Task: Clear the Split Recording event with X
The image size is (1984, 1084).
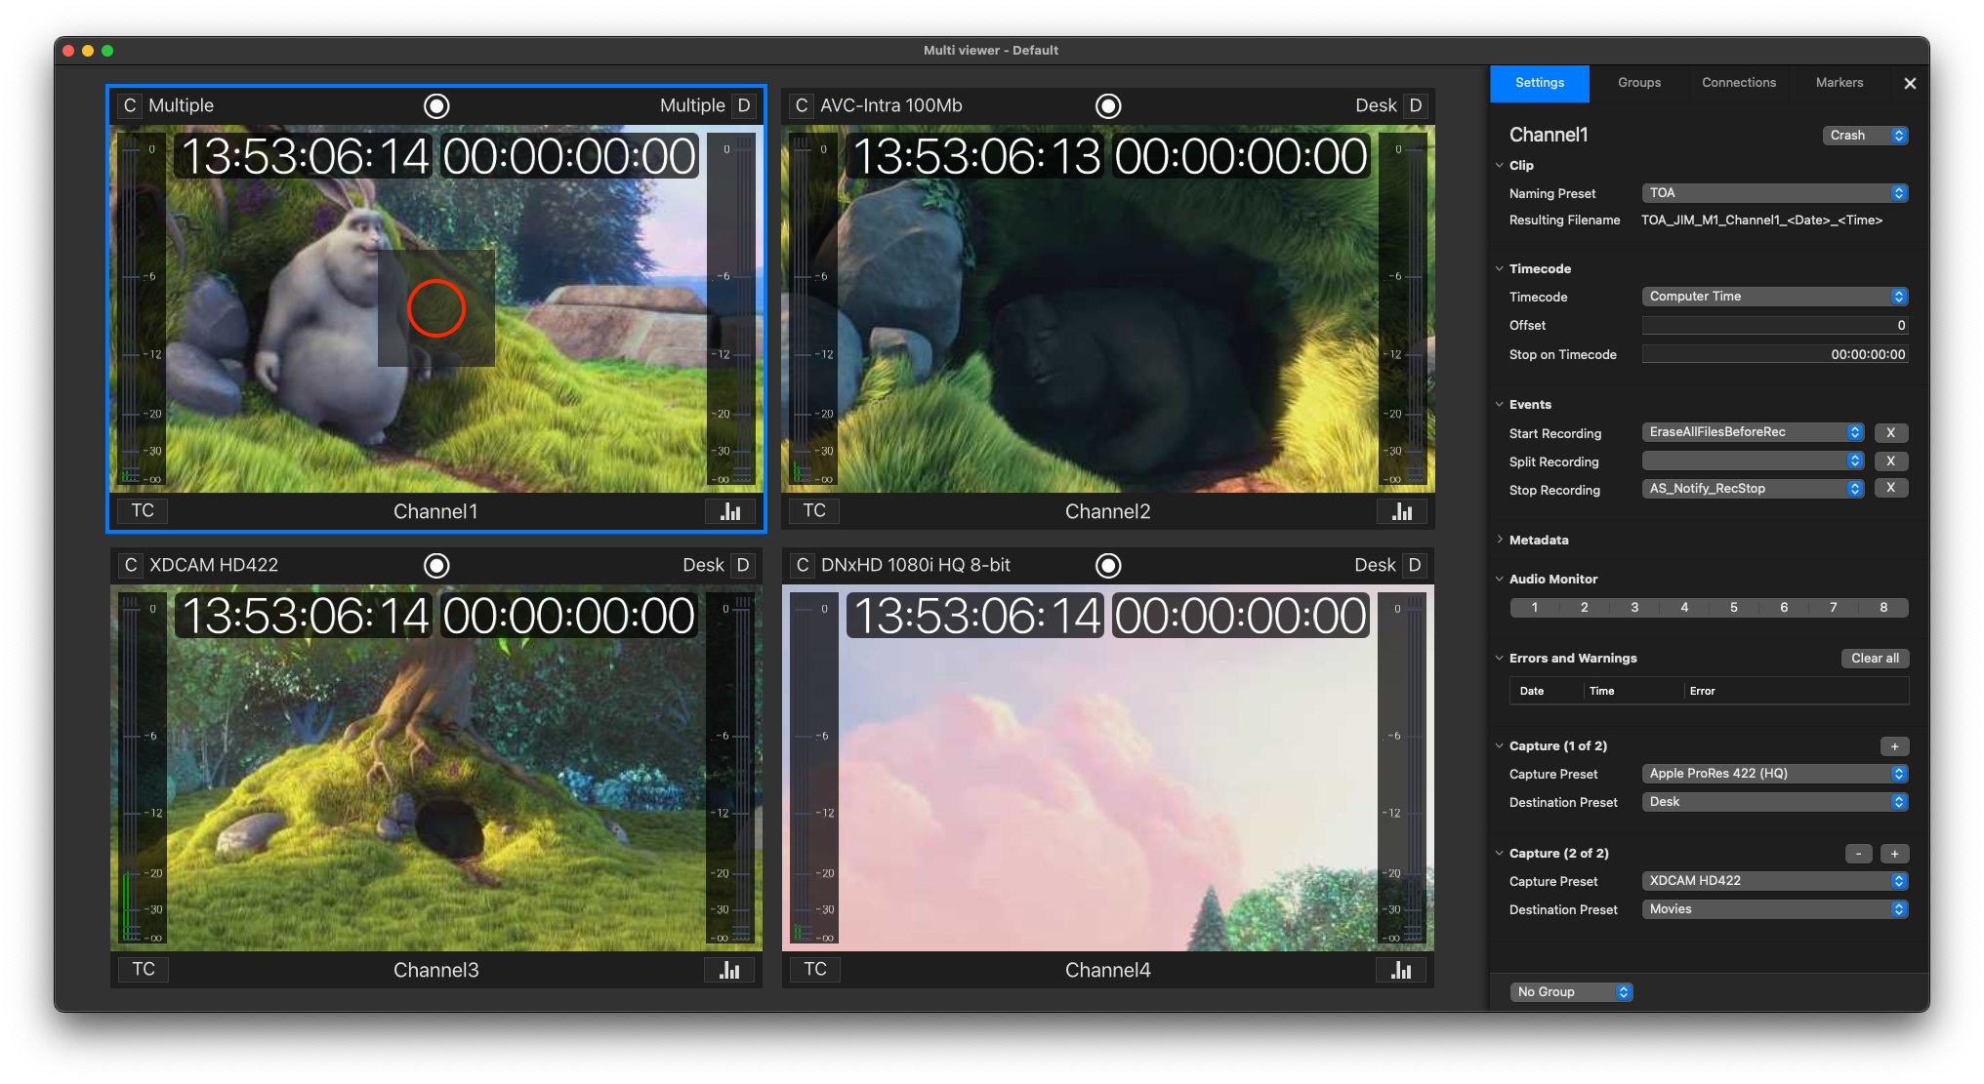Action: [x=1891, y=461]
